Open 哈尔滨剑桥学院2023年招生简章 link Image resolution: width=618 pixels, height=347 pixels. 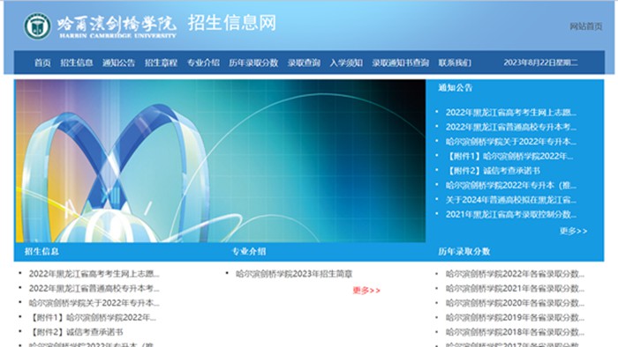tap(294, 274)
